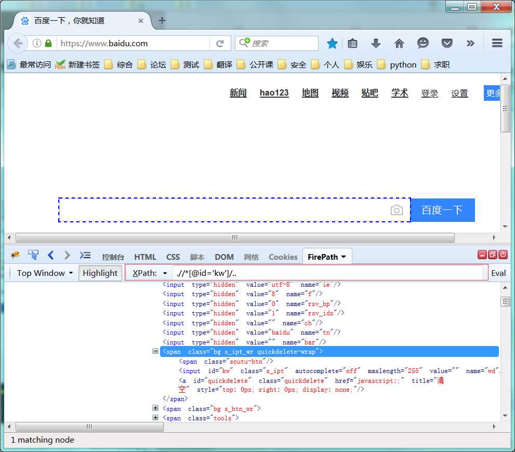The width and height of the screenshot is (515, 452).
Task: Click the Eval button
Action: coord(498,273)
